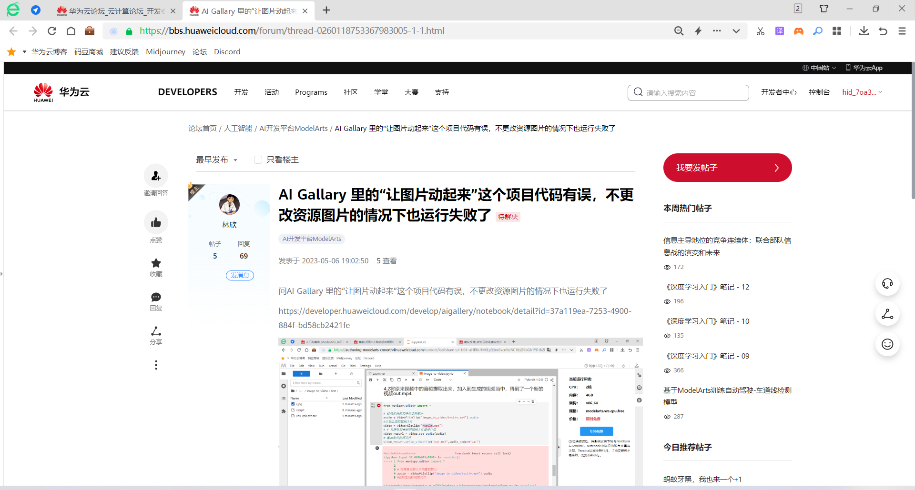Click the 林欣 author avatar
This screenshot has height=490, width=915.
[x=229, y=205]
